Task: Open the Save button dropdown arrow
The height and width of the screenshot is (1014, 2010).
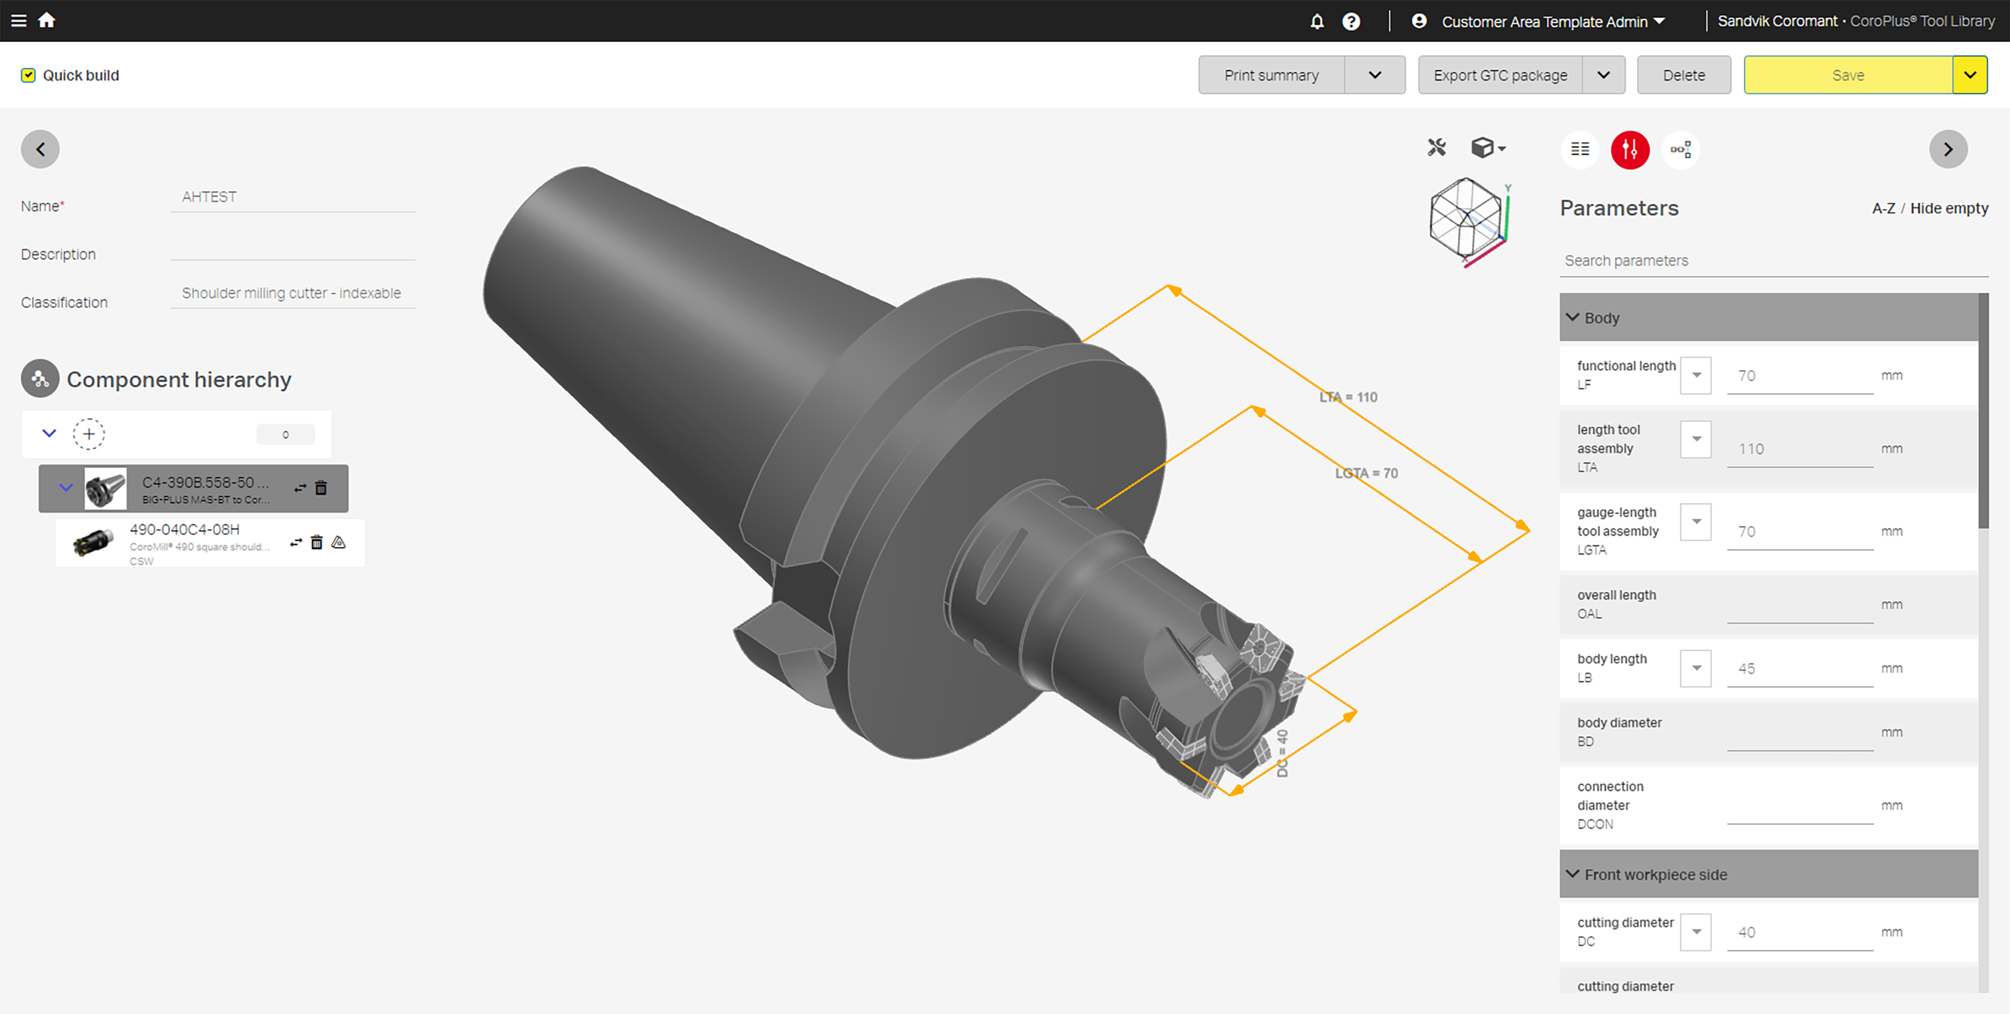Action: pyautogui.click(x=1969, y=75)
